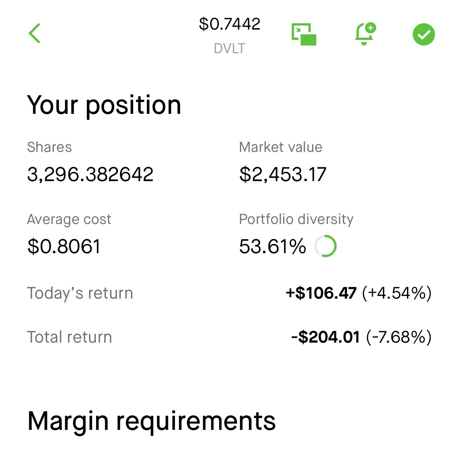Open the Your position section header
Screen dimensions: 459x455
point(104,105)
